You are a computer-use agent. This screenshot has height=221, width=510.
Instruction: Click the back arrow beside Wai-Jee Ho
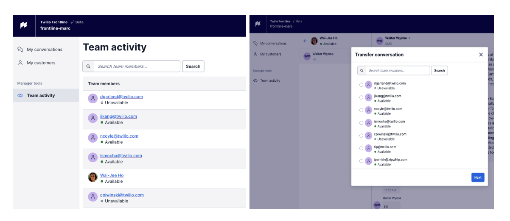coord(305,41)
